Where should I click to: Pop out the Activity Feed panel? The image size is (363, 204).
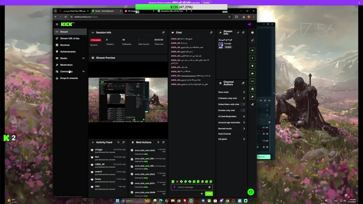(123, 143)
